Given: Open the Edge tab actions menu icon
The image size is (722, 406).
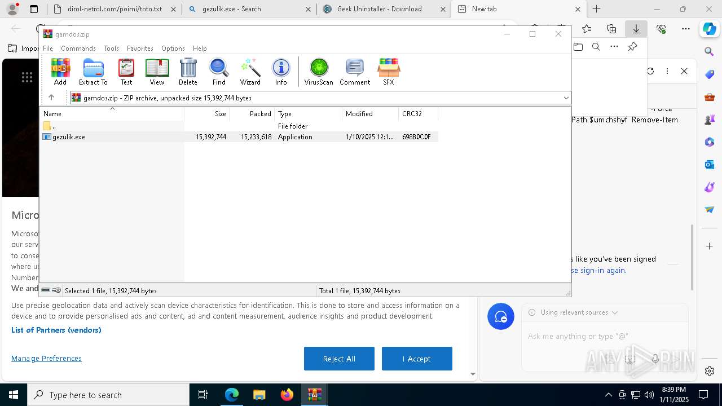Looking at the screenshot, I should click(34, 9).
